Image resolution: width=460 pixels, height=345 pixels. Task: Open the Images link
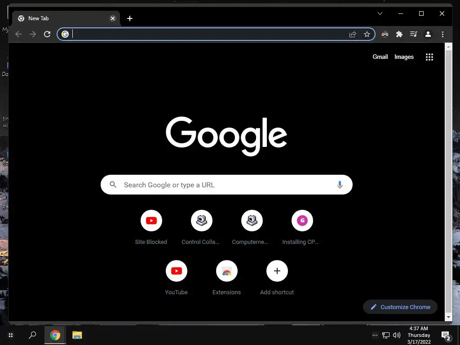point(404,57)
